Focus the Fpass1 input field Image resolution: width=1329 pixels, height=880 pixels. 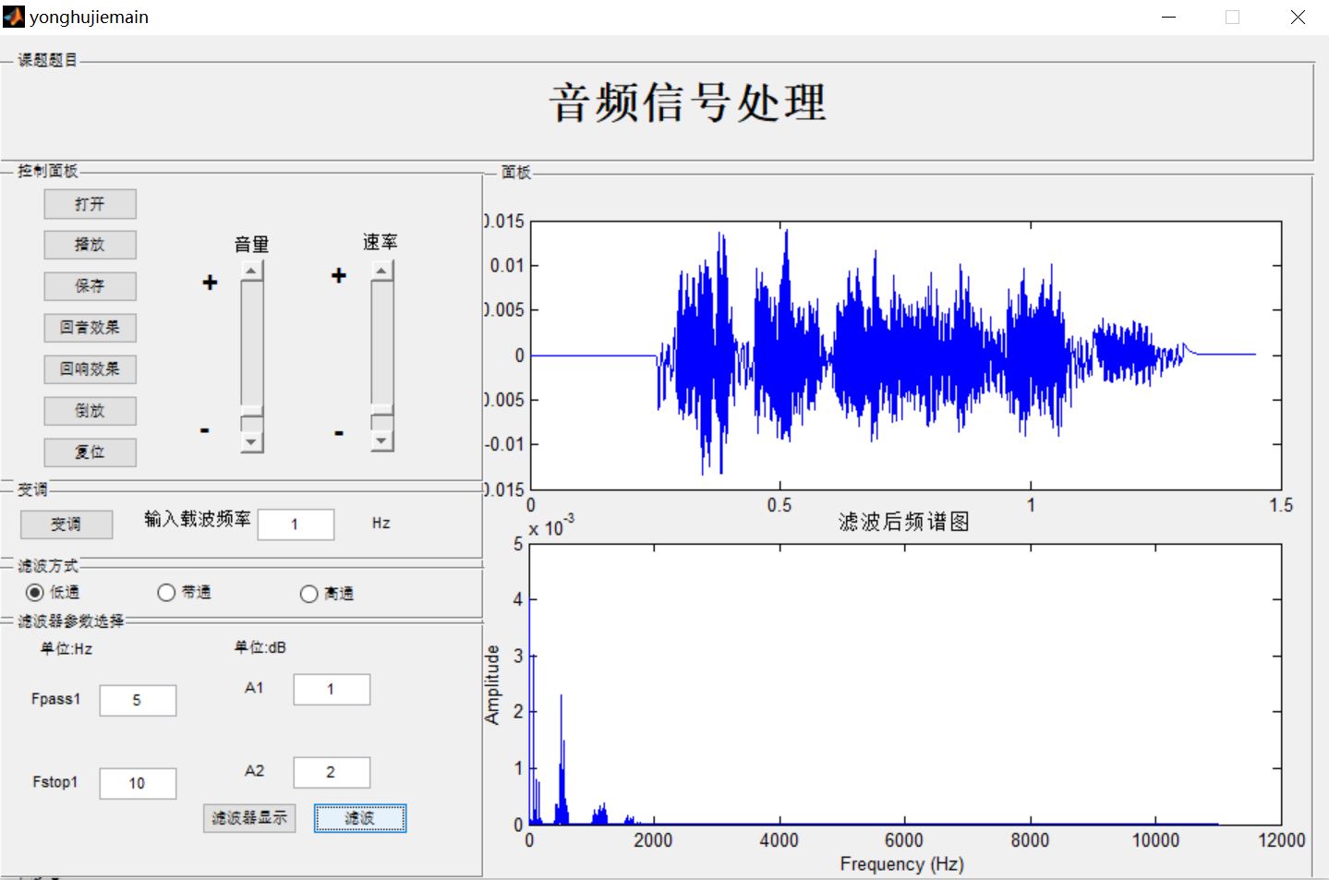pyautogui.click(x=138, y=700)
